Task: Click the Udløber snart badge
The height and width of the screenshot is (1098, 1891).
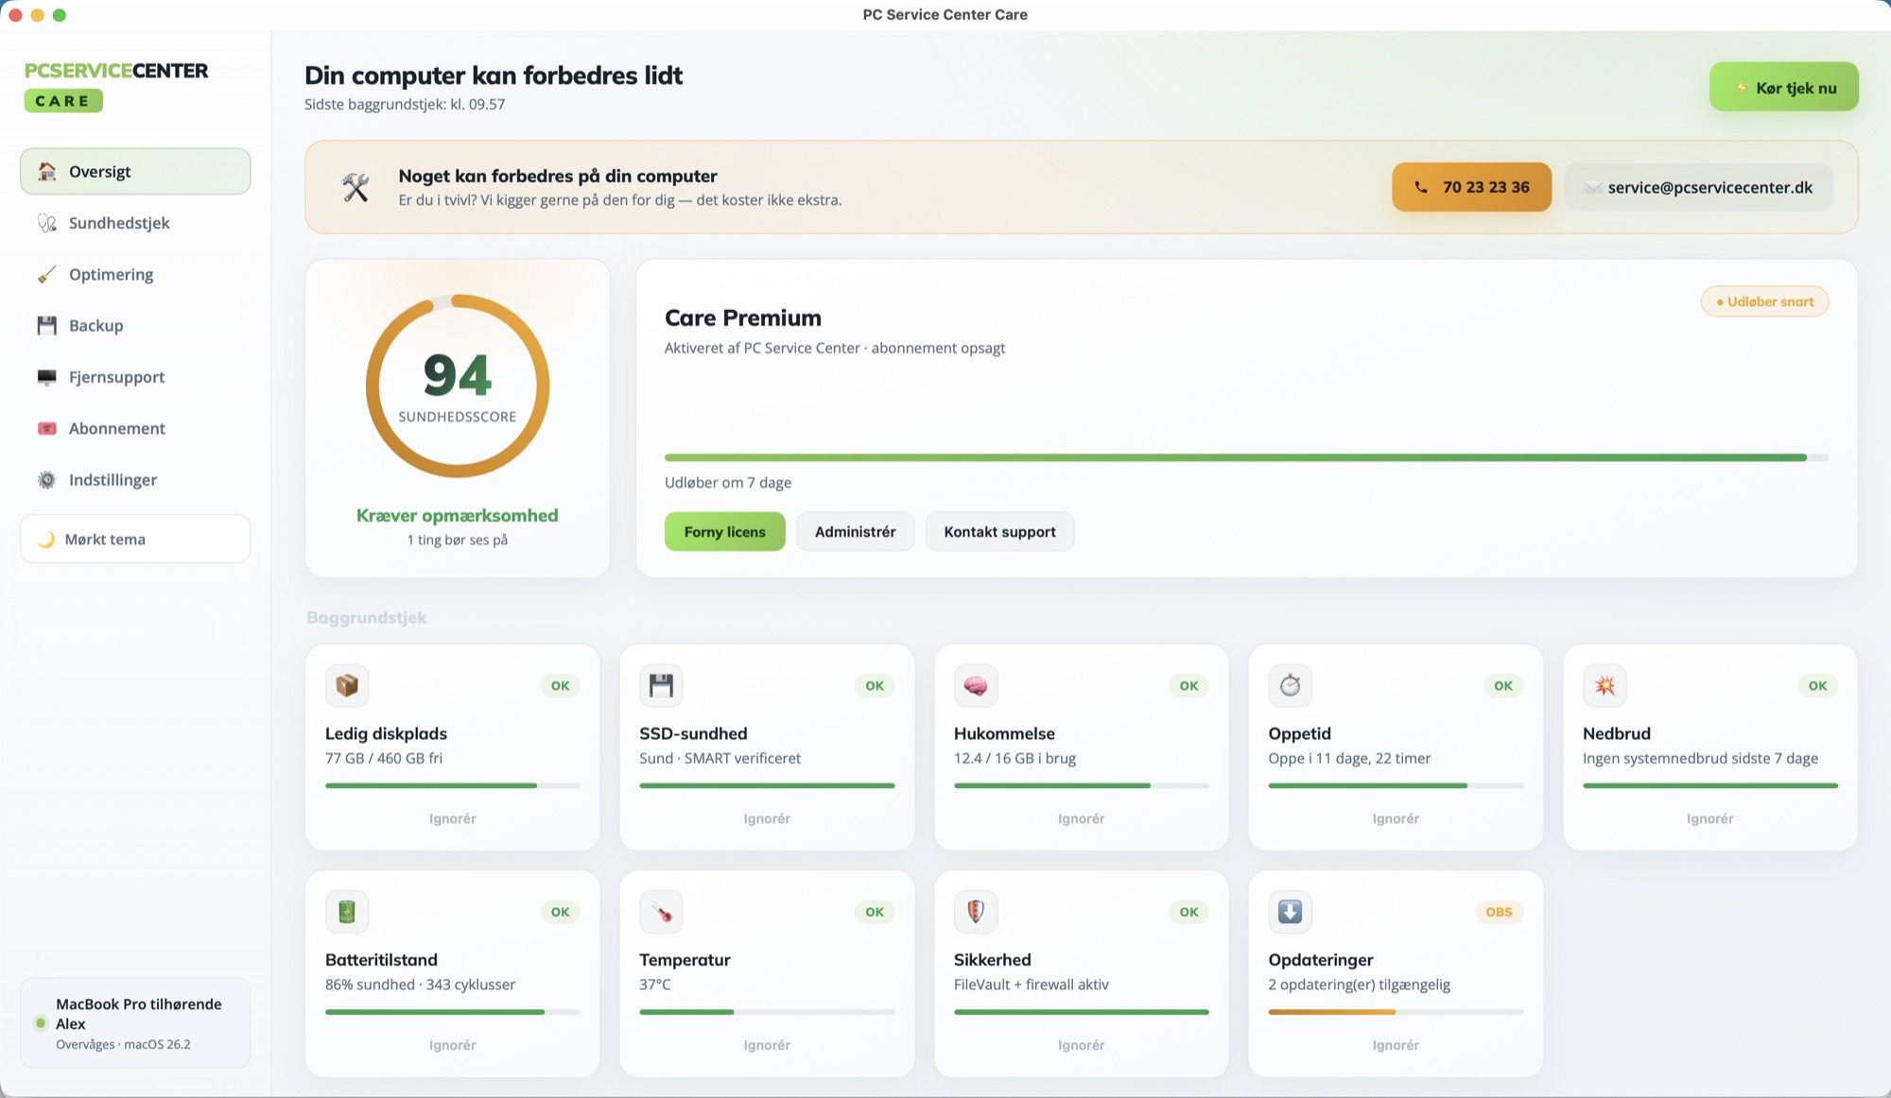Action: [1764, 301]
